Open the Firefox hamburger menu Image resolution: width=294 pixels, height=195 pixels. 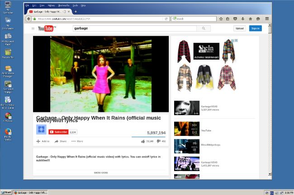coord(267,19)
